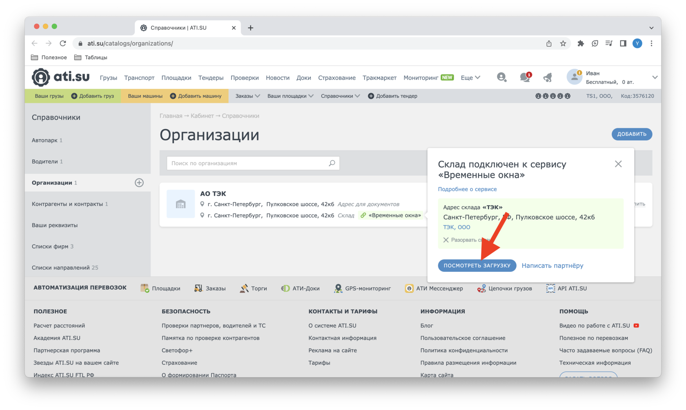686x410 pixels.
Task: Open the Полезное bookmarks folder
Action: pyautogui.click(x=49, y=57)
